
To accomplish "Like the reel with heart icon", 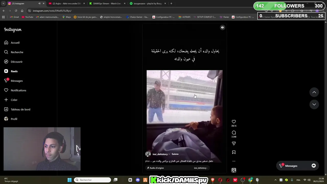I will (x=234, y=122).
